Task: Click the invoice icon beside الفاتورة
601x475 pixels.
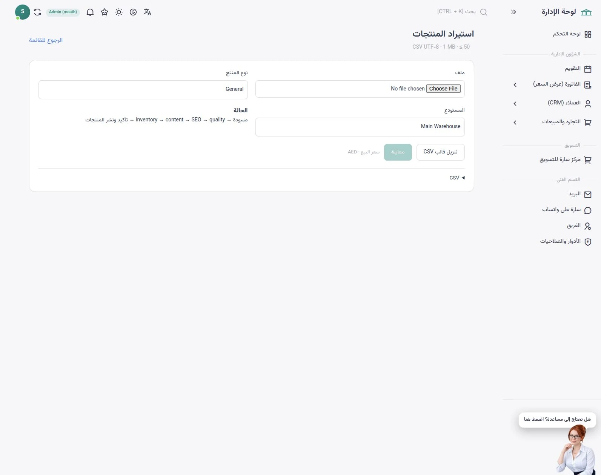Action: [588, 85]
